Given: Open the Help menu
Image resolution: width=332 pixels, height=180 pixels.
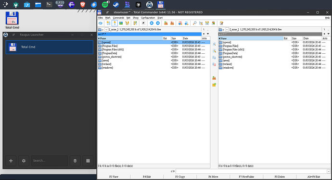Looking at the screenshot, I should 327,18.
